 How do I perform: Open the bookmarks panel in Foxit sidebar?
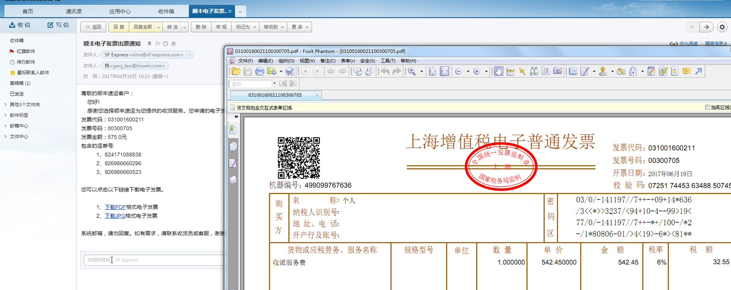click(x=233, y=129)
